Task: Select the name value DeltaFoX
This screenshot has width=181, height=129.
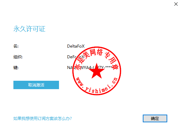Action: (x=76, y=46)
